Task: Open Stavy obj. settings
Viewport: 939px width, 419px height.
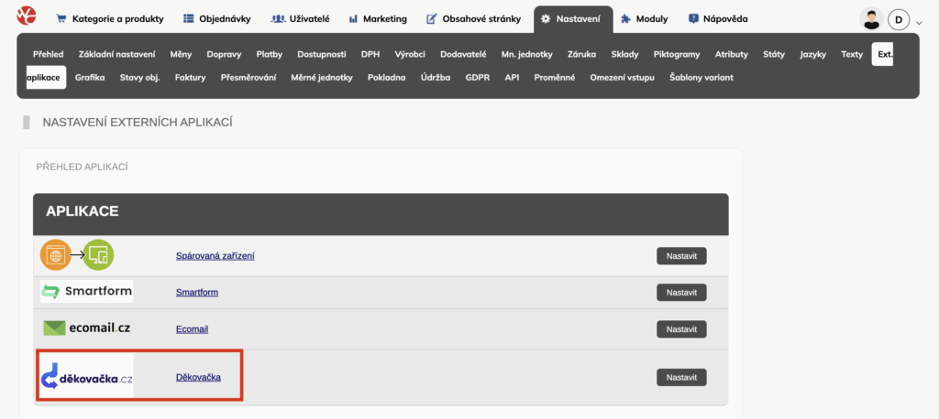Action: (139, 77)
